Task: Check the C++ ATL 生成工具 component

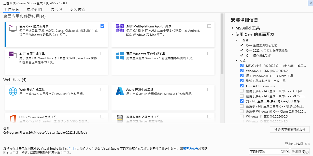Action: click(241, 91)
